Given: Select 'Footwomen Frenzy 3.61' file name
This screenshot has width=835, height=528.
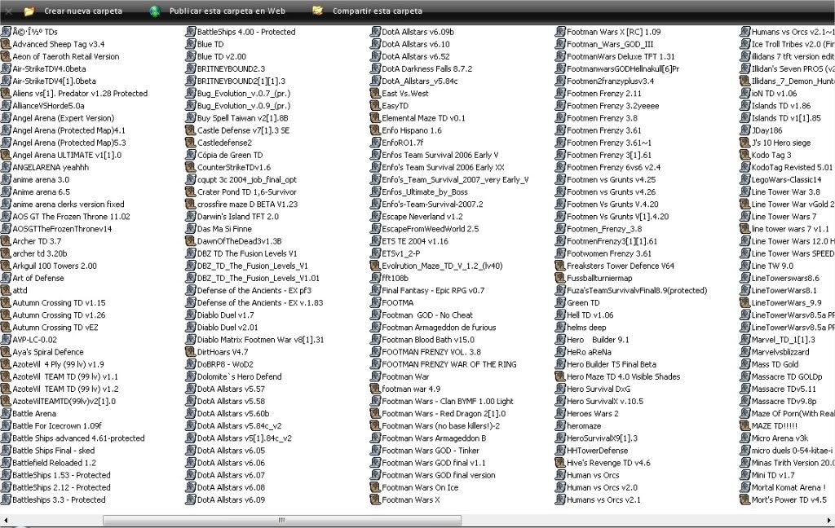Looking at the screenshot, I should (608, 253).
